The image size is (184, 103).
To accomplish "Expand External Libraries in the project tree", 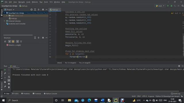I will [x=4, y=21].
